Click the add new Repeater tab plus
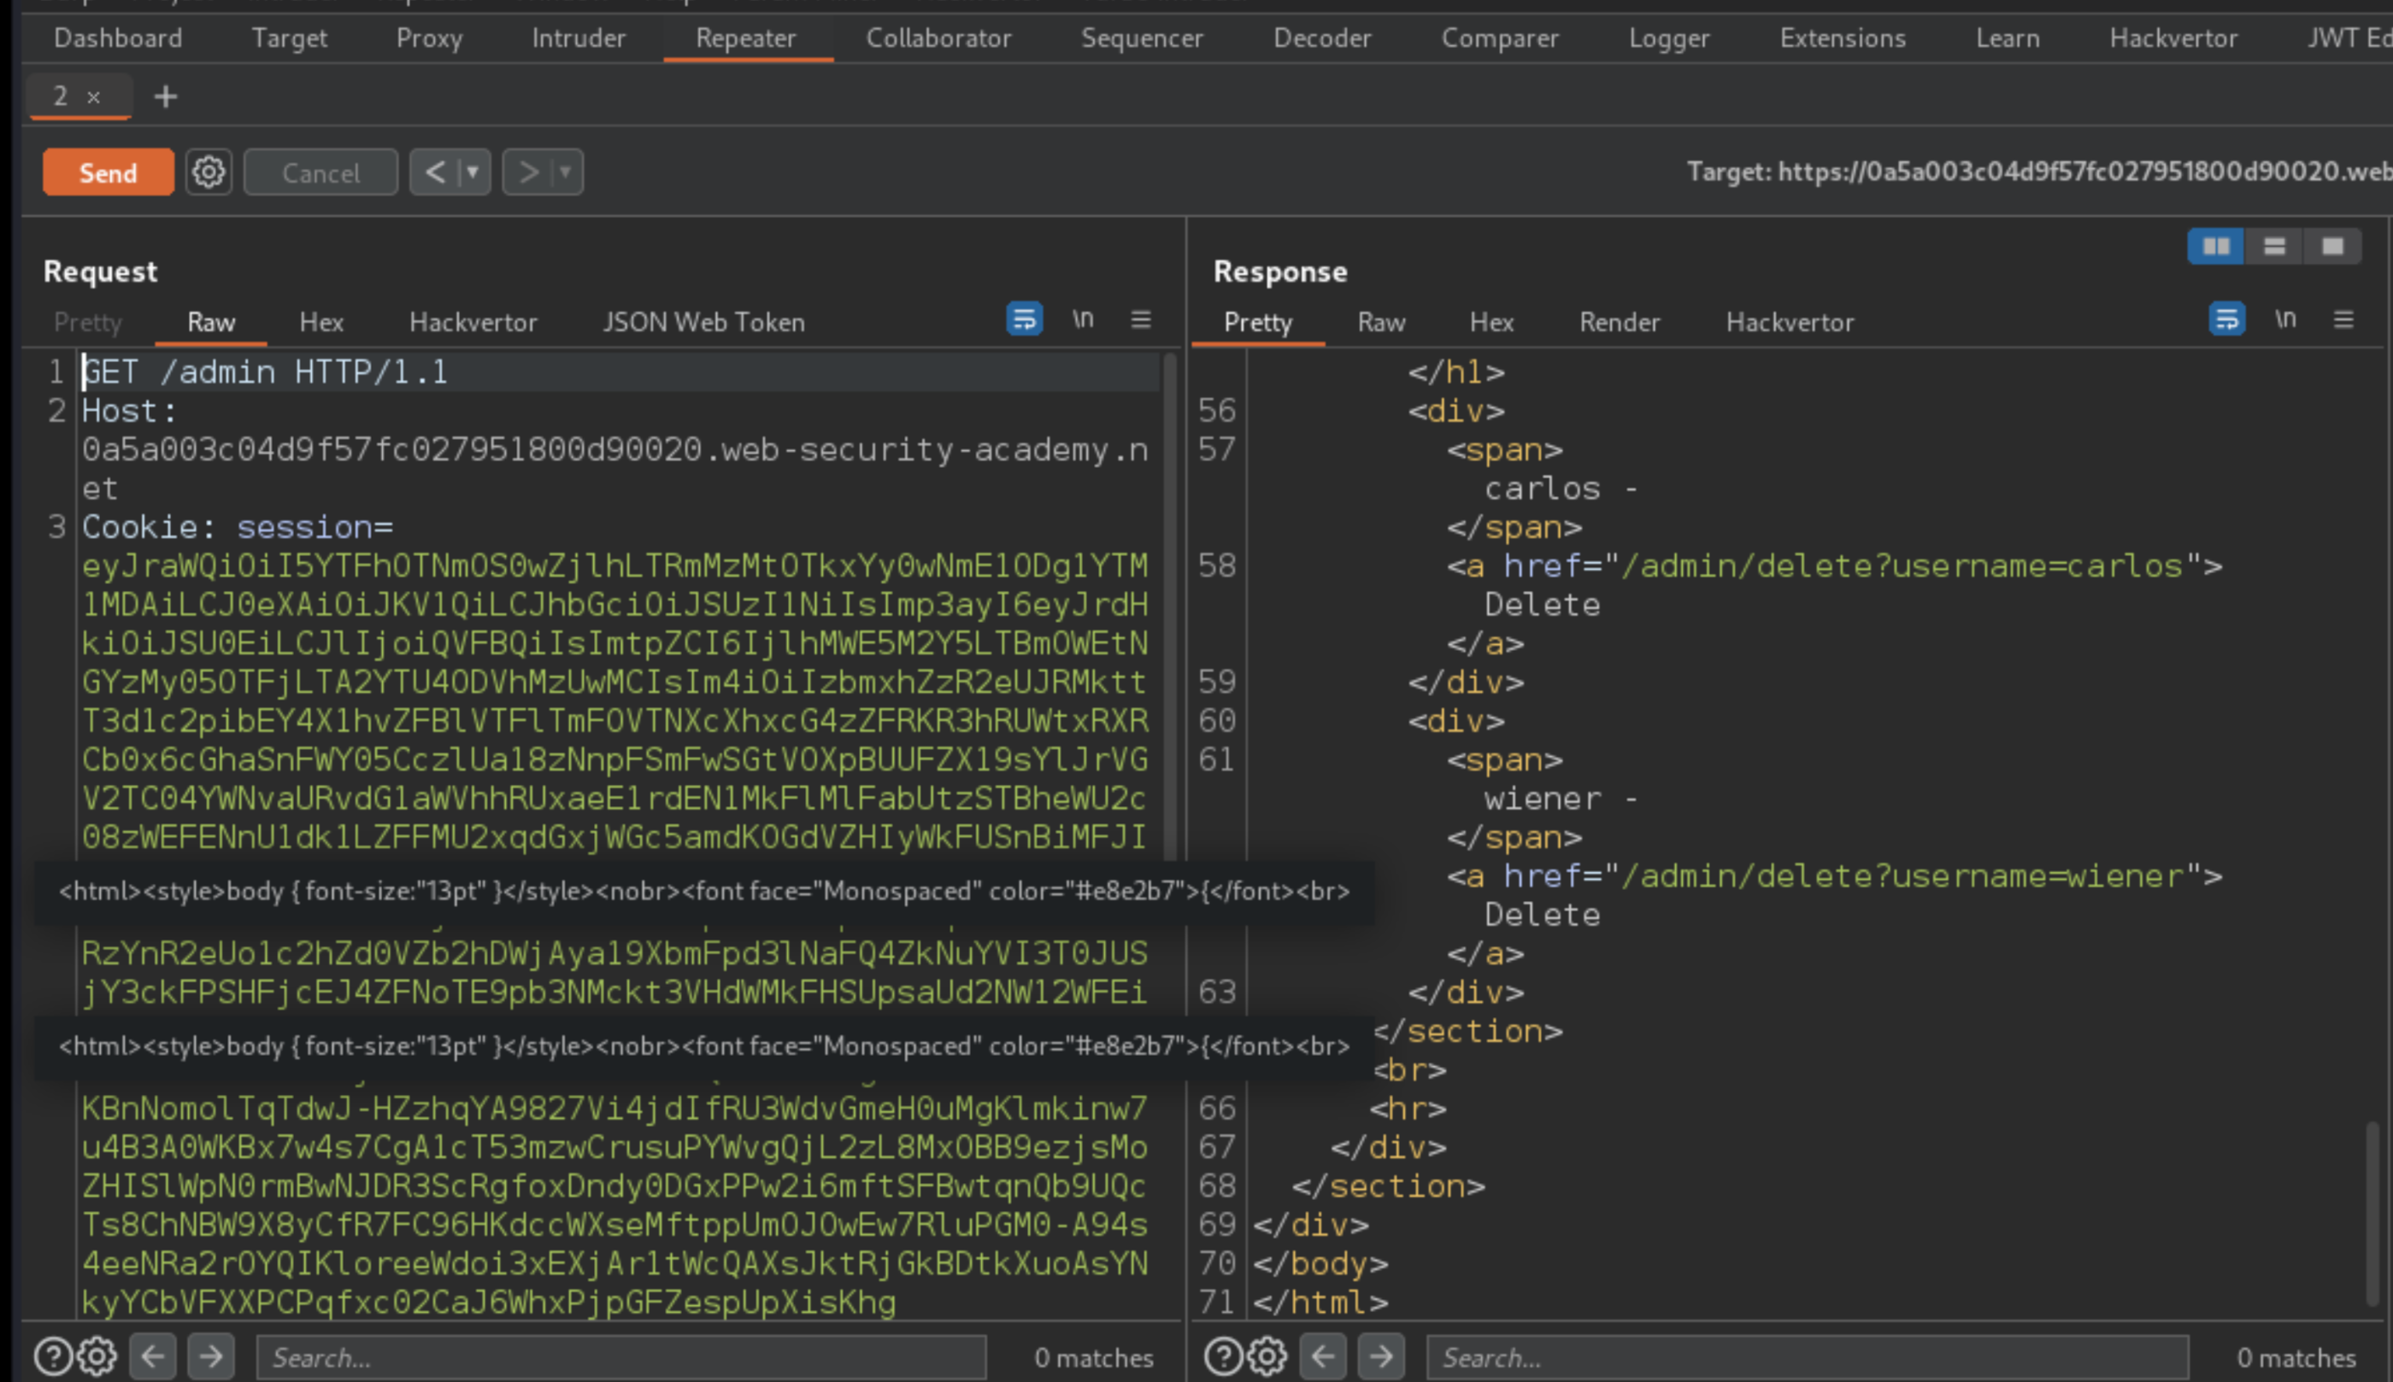 pos(165,96)
